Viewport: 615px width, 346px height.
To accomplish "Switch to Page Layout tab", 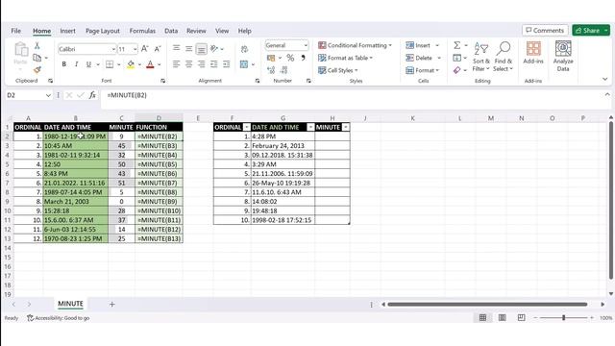I will pyautogui.click(x=103, y=31).
